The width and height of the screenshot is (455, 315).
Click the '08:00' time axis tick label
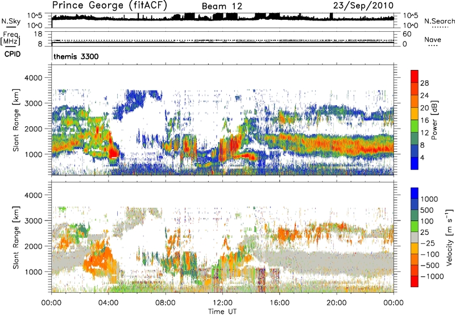[166, 303]
